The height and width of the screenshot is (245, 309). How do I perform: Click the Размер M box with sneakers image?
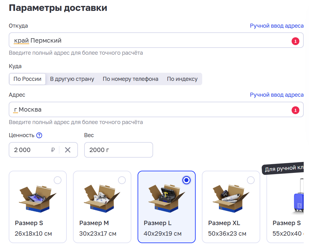[x=102, y=197]
